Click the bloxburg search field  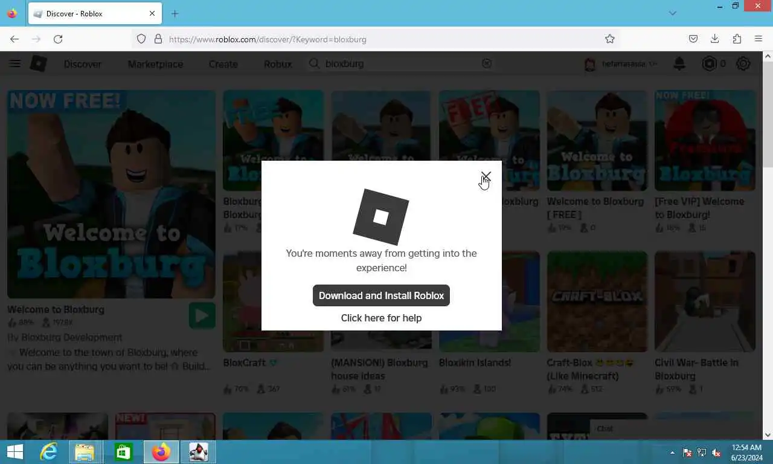coord(401,63)
